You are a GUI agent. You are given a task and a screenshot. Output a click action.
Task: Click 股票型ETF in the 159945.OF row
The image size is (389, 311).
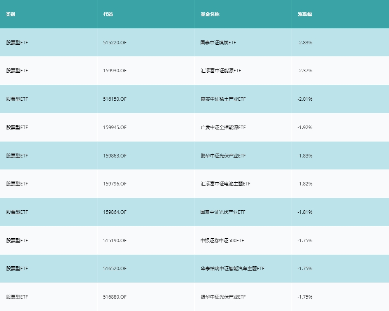point(17,128)
